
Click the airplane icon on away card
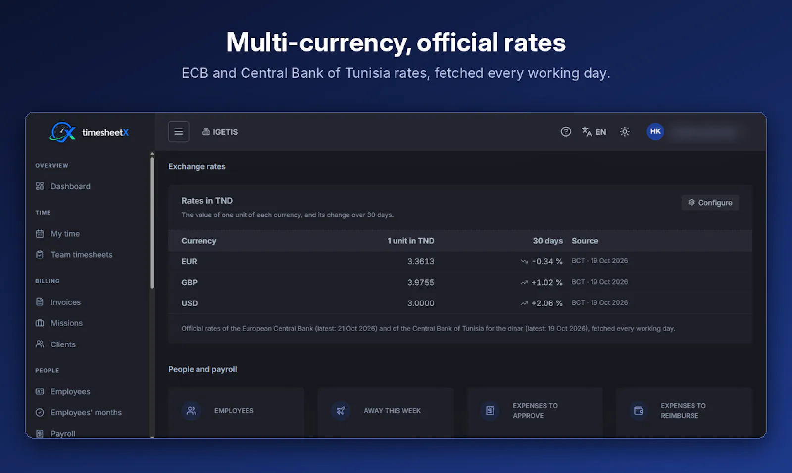tap(341, 411)
